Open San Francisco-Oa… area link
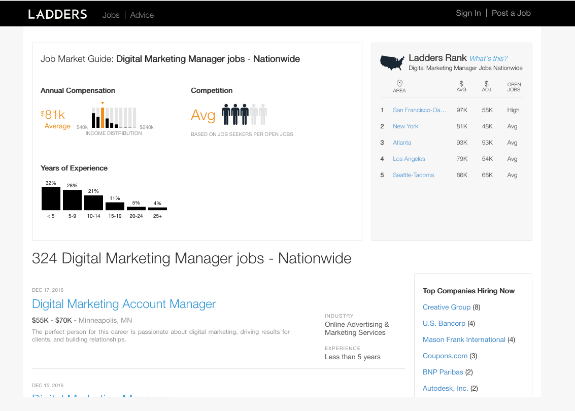The image size is (575, 411). pyautogui.click(x=420, y=110)
